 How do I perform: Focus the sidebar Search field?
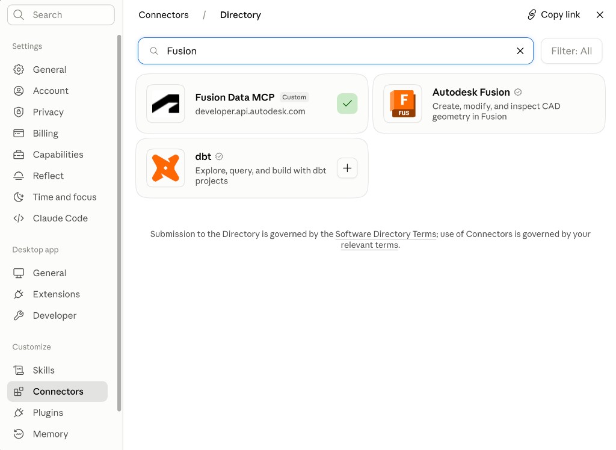click(x=61, y=15)
